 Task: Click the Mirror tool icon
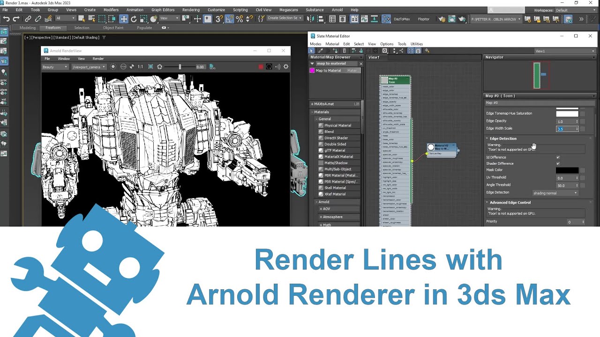pyautogui.click(x=311, y=19)
